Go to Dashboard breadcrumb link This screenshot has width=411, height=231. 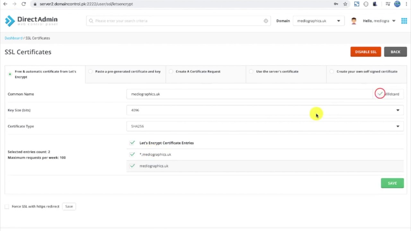point(13,38)
